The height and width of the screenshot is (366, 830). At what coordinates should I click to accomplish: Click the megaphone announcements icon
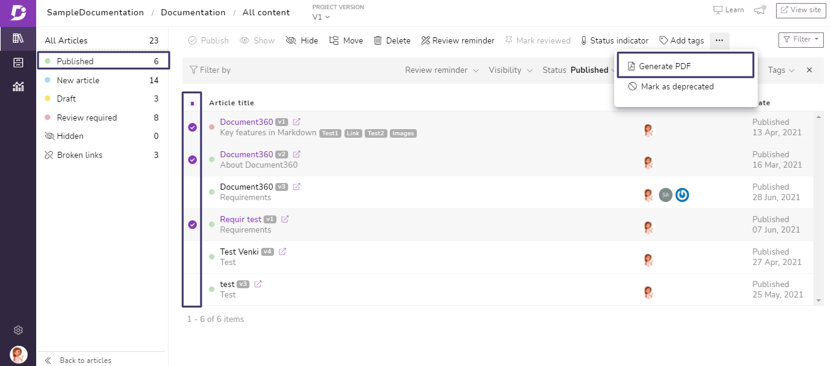click(760, 10)
